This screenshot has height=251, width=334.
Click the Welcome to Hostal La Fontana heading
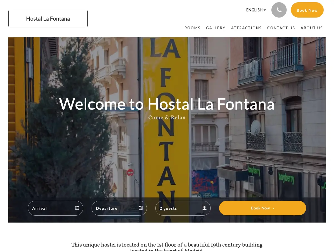167,104
